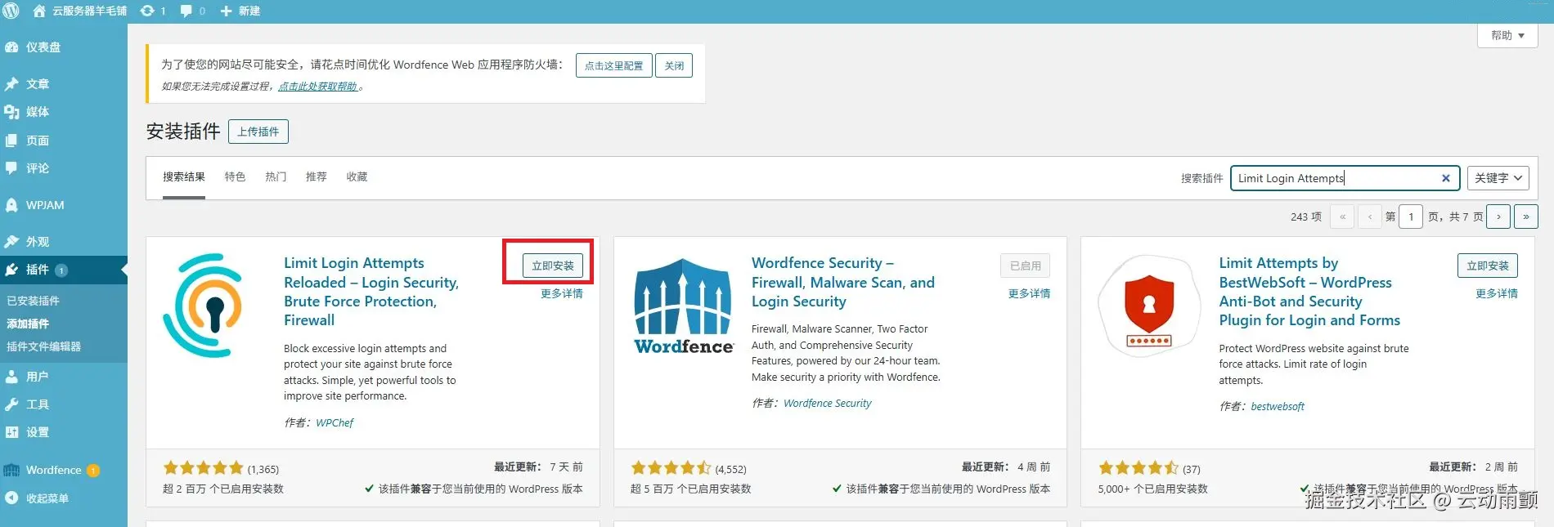The image size is (1554, 527).
Task: Click the star rating on Wordfence card
Action: [x=671, y=468]
